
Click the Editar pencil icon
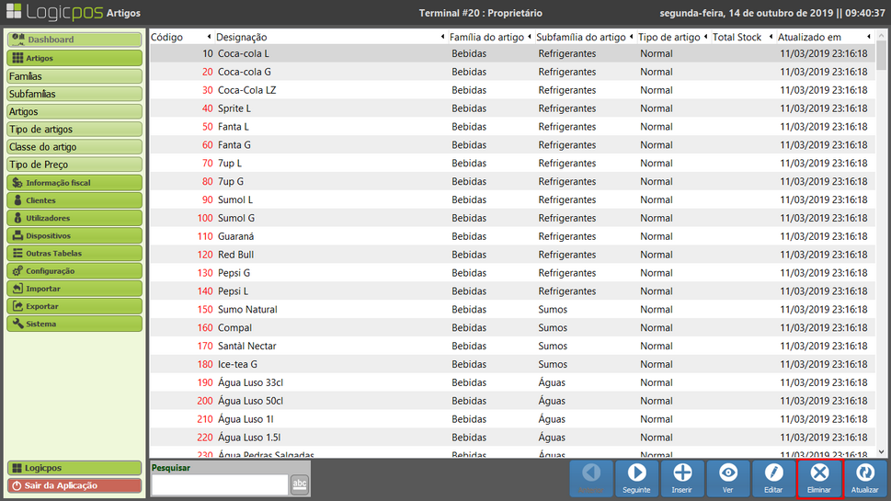pyautogui.click(x=773, y=473)
